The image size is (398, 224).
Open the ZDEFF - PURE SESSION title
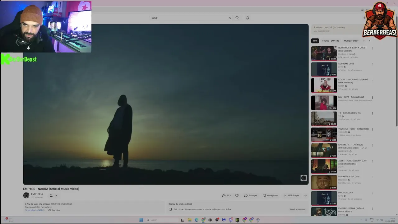[352, 162]
